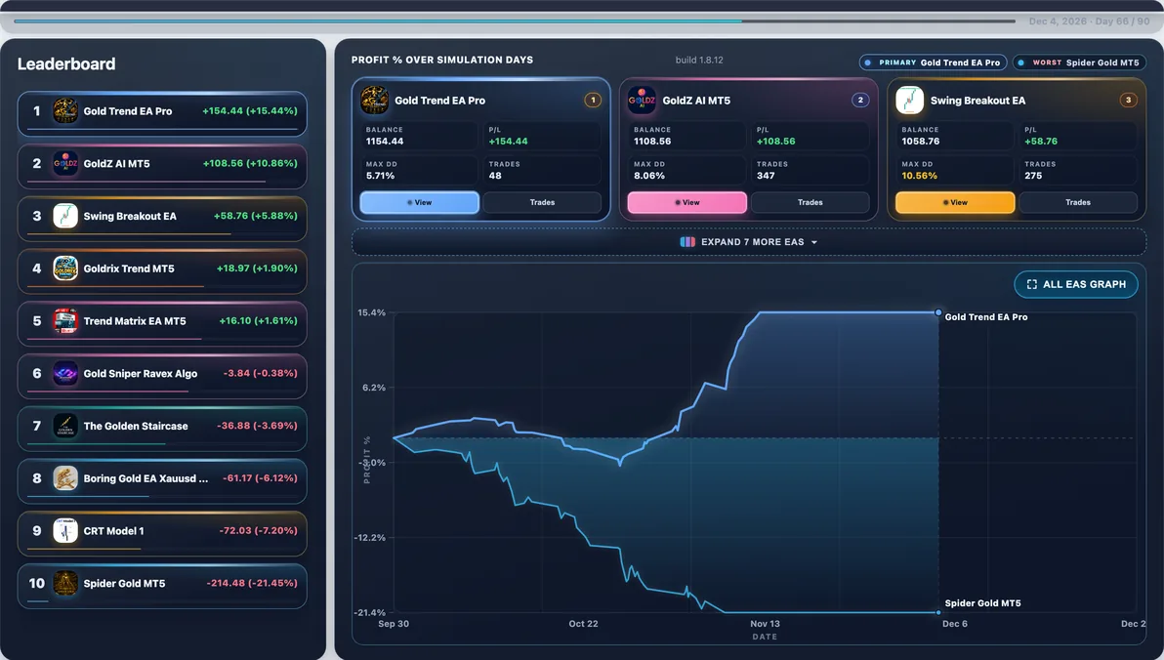Click the fullscreen icon in All EAs Graph
The width and height of the screenshot is (1164, 660).
pyautogui.click(x=1032, y=284)
